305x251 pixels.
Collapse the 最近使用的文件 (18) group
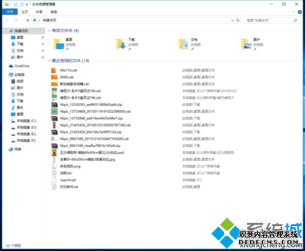pyautogui.click(x=49, y=61)
